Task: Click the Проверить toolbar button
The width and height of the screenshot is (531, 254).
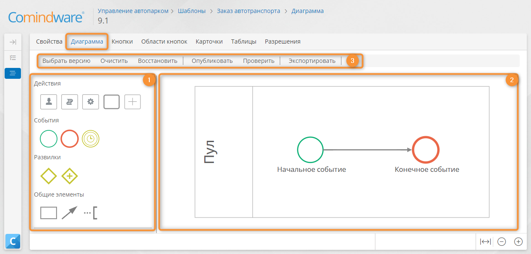Action: point(259,61)
